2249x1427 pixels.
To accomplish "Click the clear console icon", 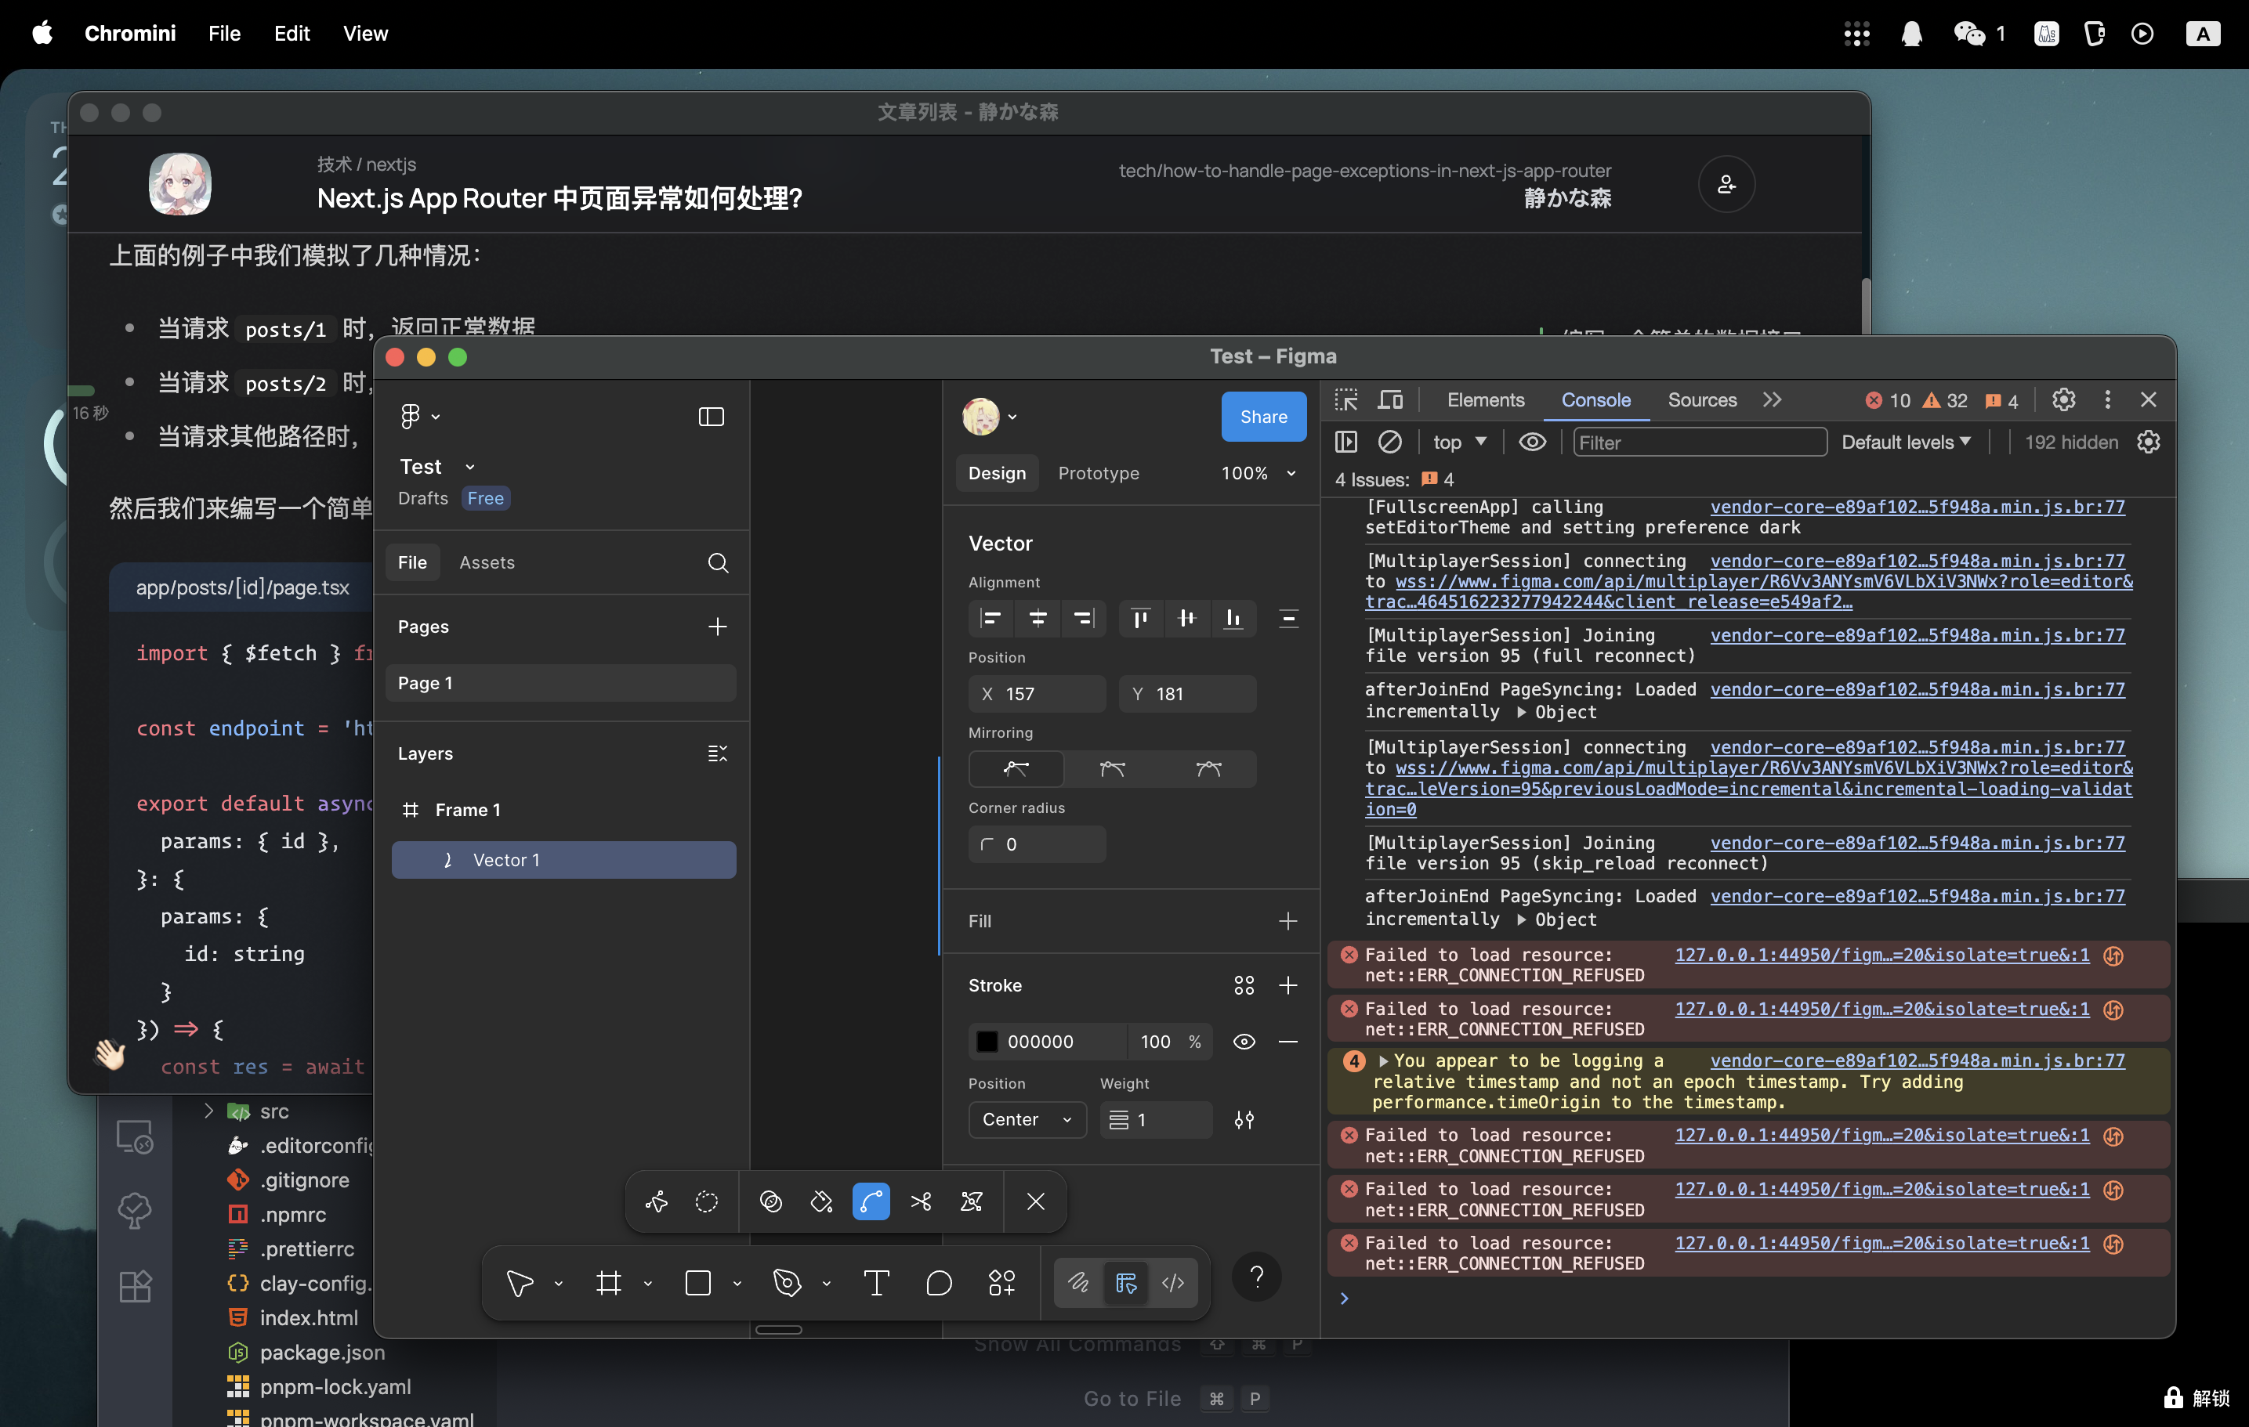I will (1389, 443).
